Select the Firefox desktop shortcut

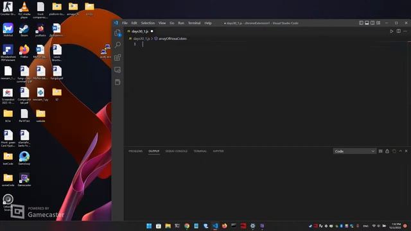coord(24,51)
